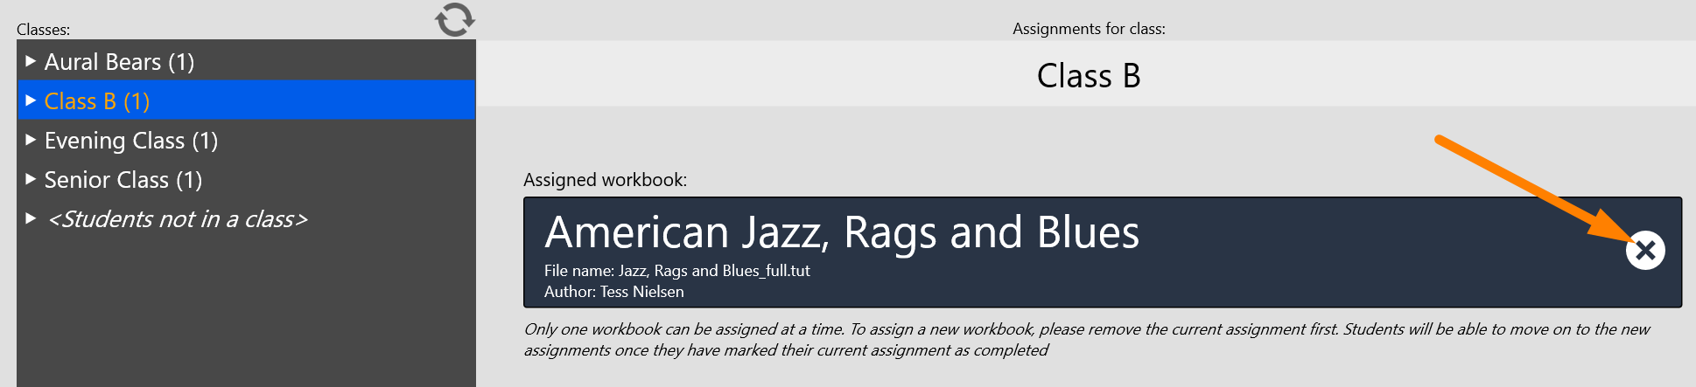1696x387 pixels.
Task: Click the Assignments for class: label
Action: coord(1089,29)
